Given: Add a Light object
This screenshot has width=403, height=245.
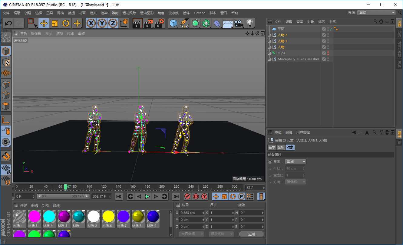Looking at the screenshot, I should click(x=250, y=23).
